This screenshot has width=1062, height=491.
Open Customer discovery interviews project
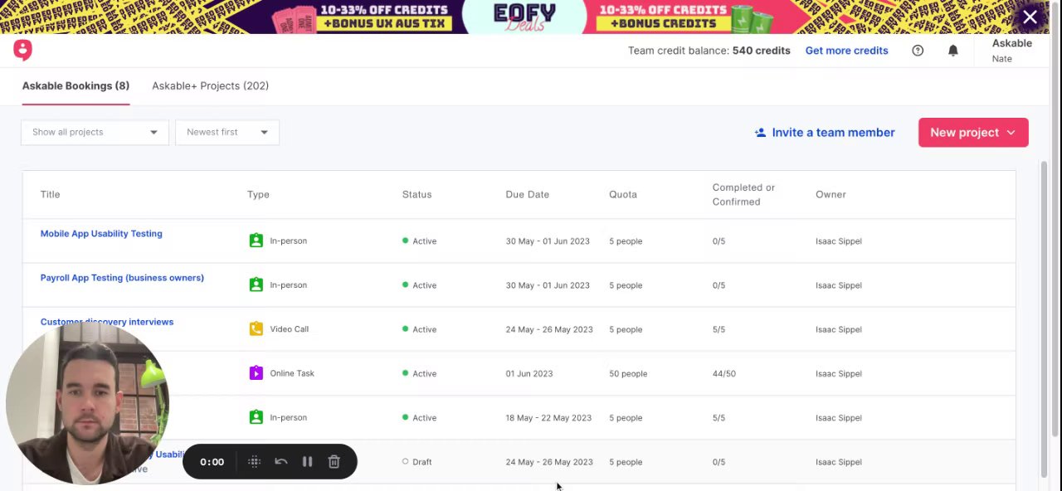pyautogui.click(x=107, y=322)
